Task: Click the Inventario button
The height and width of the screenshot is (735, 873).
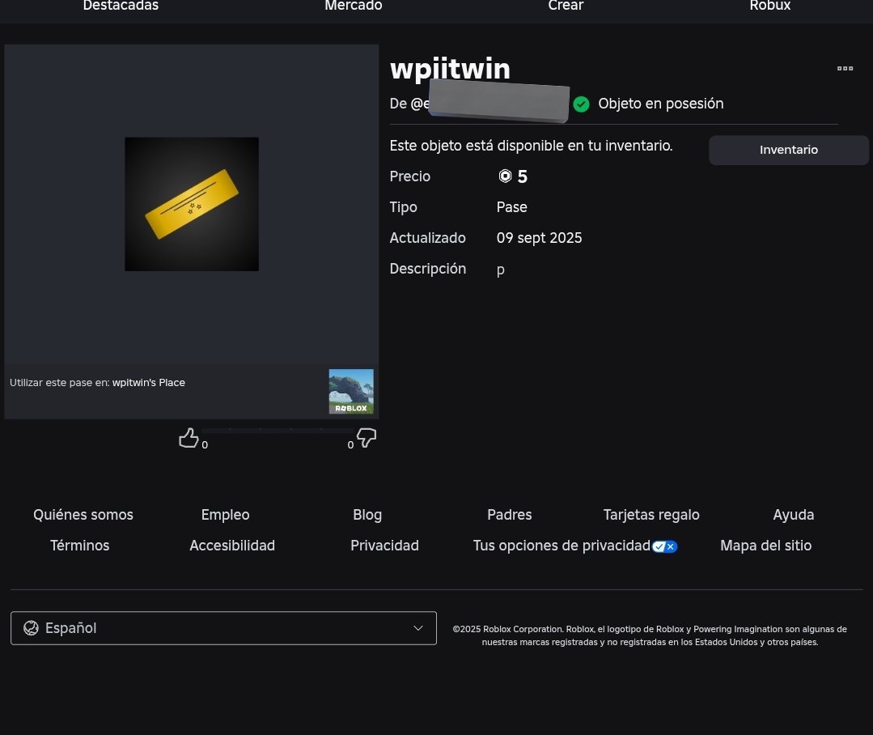Action: click(x=788, y=150)
